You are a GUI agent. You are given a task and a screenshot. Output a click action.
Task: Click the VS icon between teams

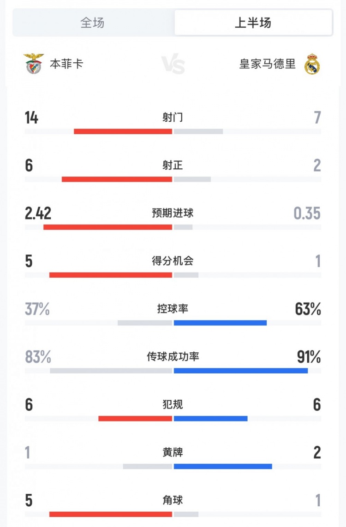tap(173, 64)
